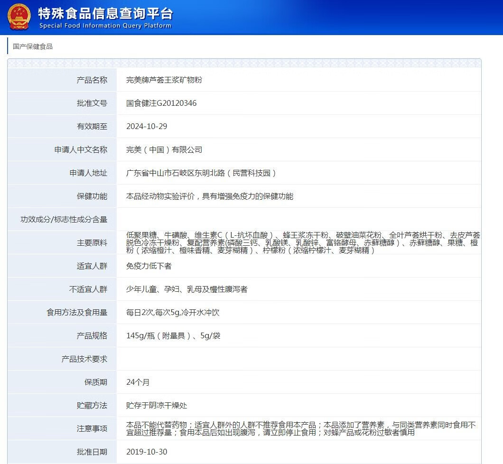Select product name 完美牌芦荟王浆矿物粉
Viewport: 503px width, 464px height.
pos(164,80)
